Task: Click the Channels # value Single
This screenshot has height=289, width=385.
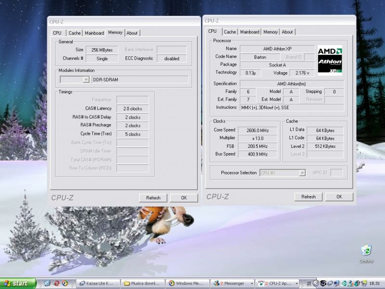Action: click(102, 58)
